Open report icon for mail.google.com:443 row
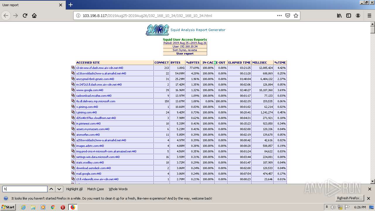Image resolution: width=375 pixels, height=211 pixels. [73, 173]
